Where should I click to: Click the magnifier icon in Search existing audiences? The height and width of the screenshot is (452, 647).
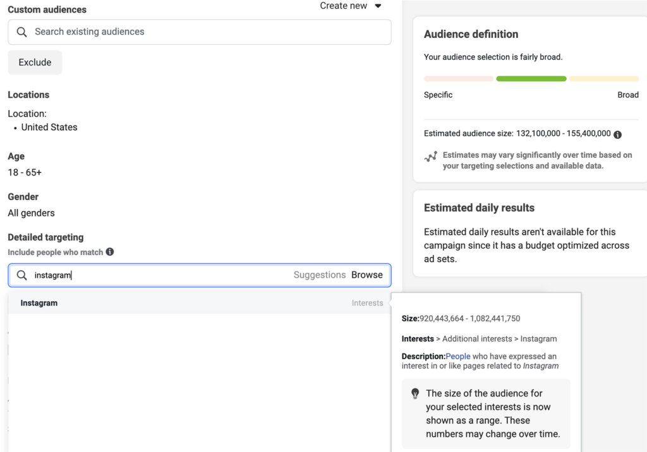[22, 32]
